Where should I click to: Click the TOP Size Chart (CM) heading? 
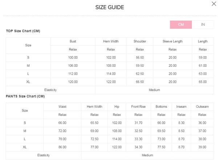23,31
